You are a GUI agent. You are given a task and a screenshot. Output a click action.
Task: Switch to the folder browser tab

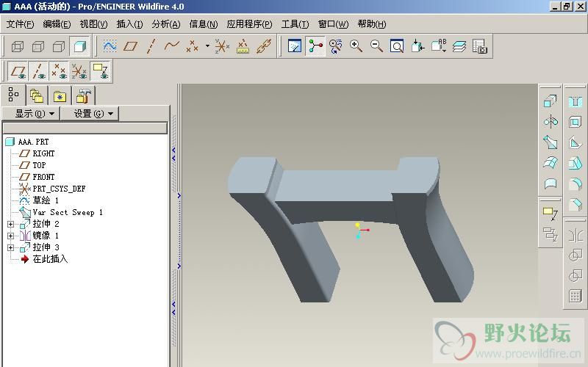(37, 96)
